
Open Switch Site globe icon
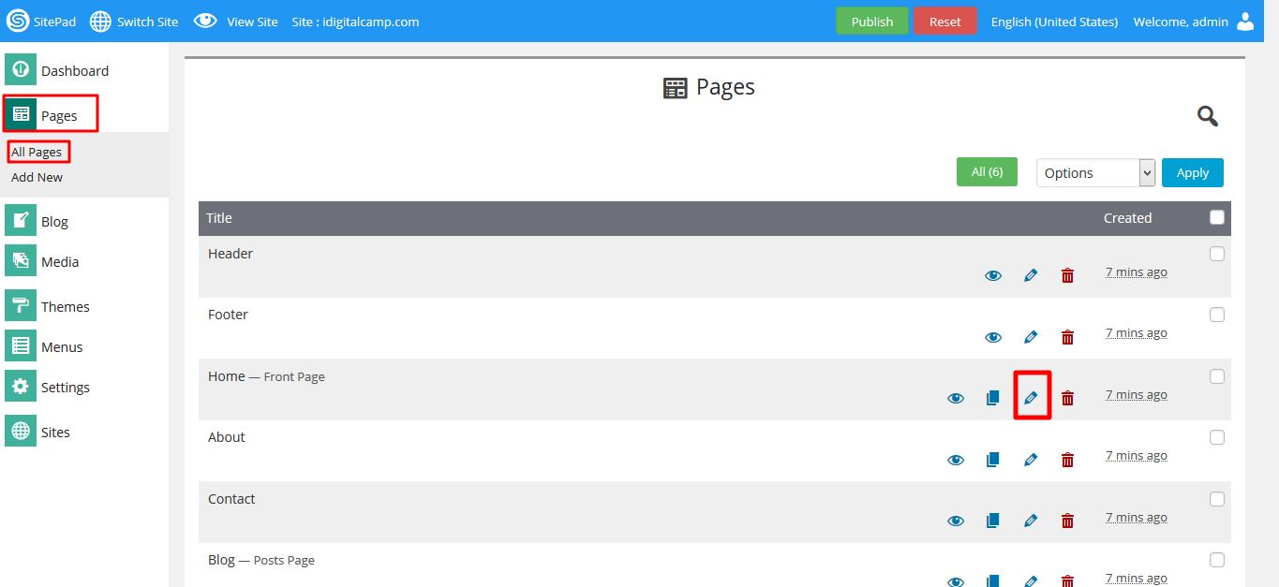[100, 21]
